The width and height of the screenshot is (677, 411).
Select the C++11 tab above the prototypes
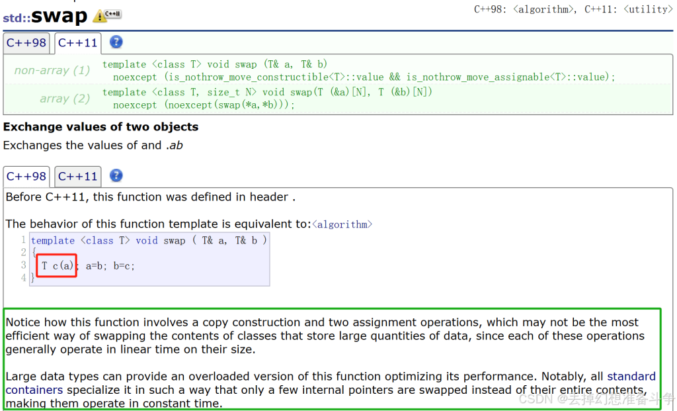[x=77, y=43]
